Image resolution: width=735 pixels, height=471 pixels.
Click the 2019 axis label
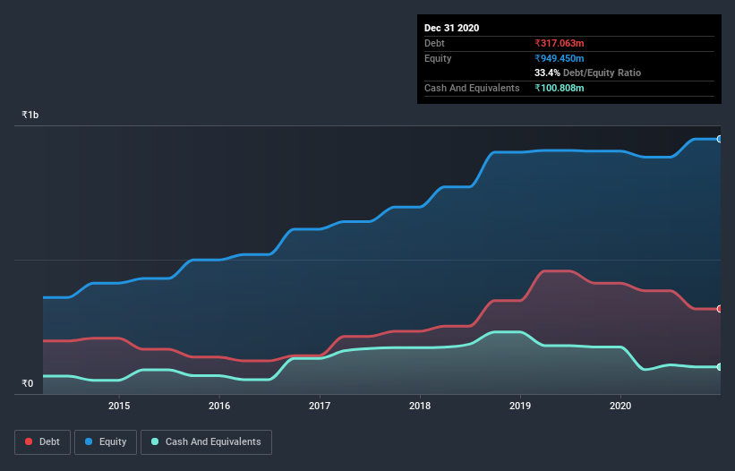520,406
